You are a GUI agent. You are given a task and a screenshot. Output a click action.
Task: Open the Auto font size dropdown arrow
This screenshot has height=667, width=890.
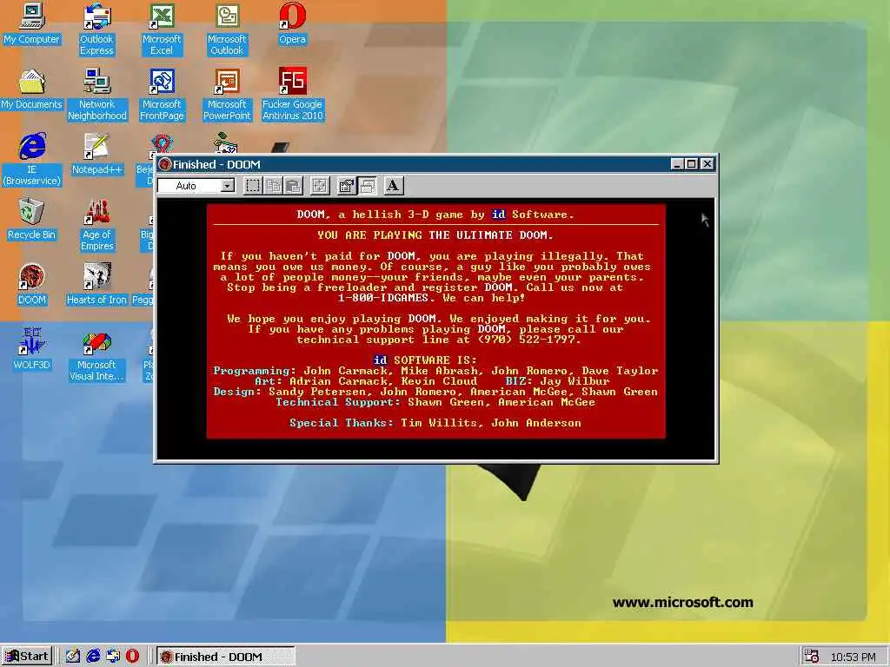227,186
